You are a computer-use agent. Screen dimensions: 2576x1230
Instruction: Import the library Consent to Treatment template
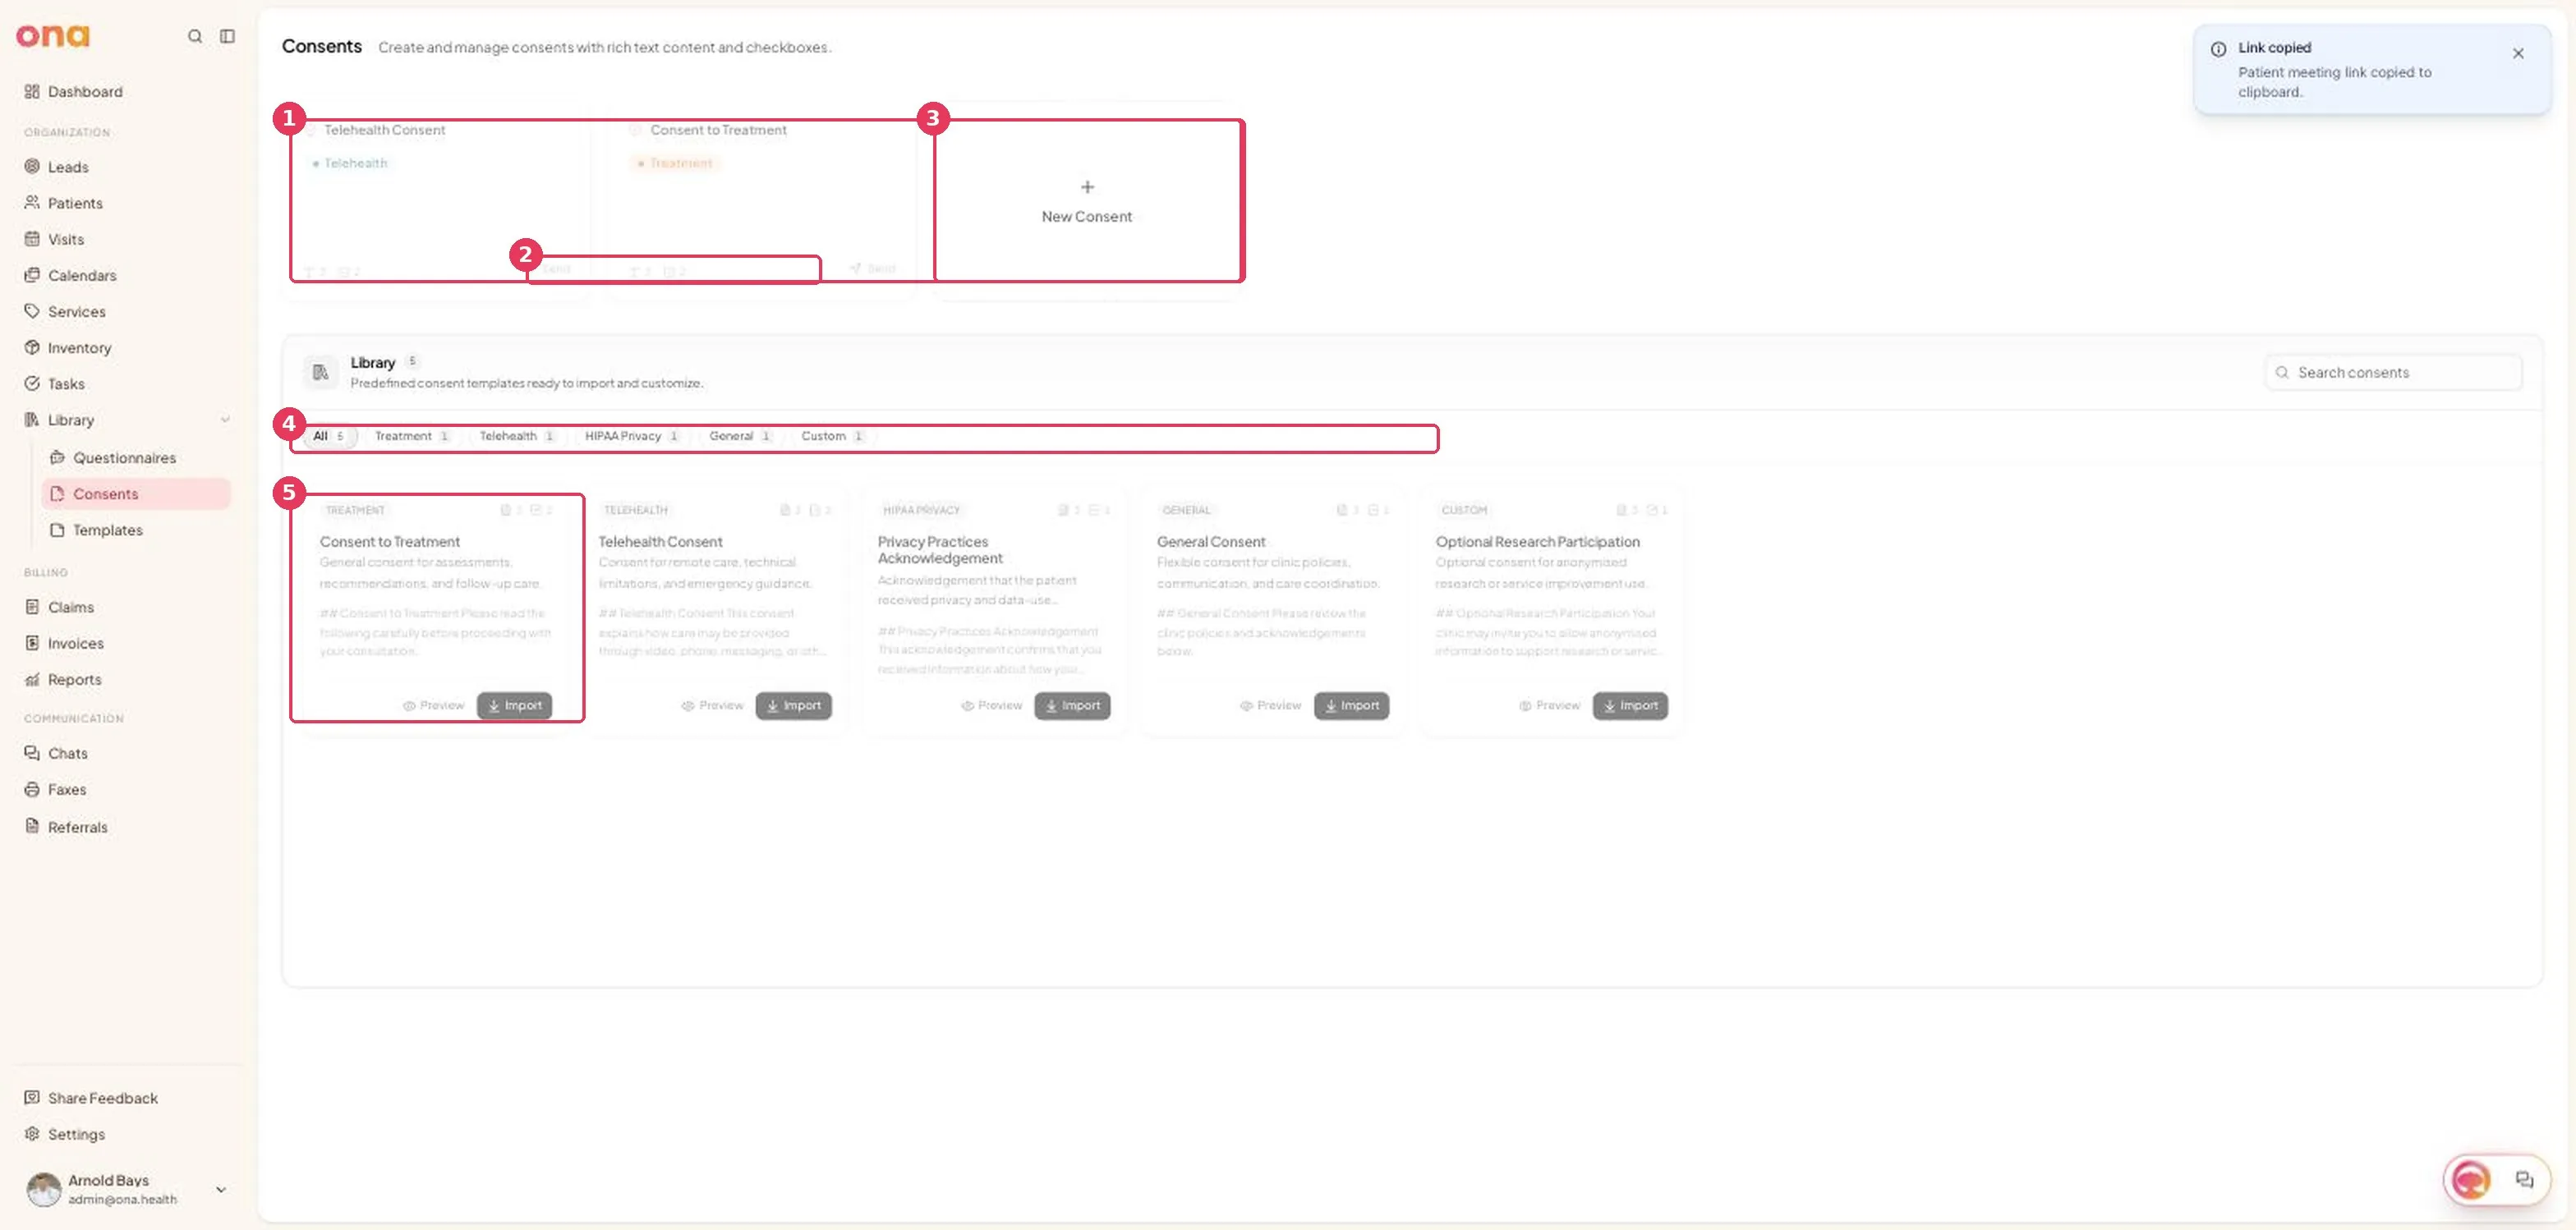coord(514,705)
